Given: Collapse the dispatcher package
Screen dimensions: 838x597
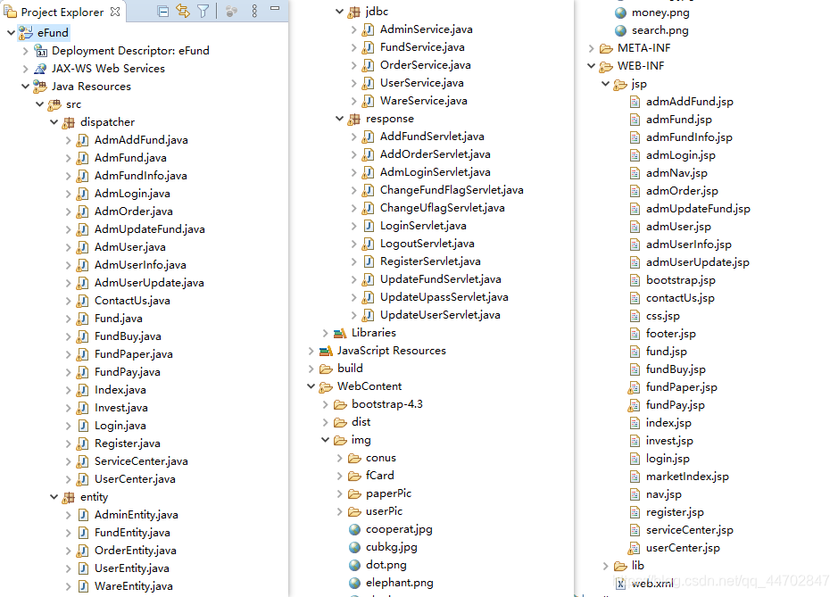Looking at the screenshot, I should click(x=54, y=122).
